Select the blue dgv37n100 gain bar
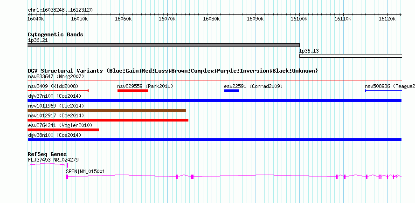415x203 pixels. tap(214, 101)
